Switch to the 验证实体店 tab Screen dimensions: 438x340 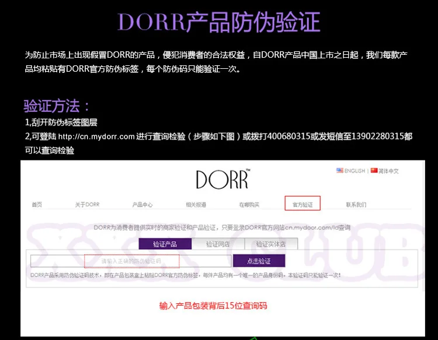(271, 244)
